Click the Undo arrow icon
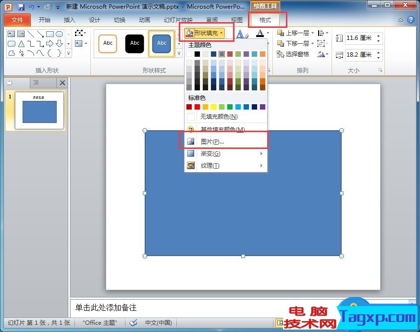 pos(31,7)
